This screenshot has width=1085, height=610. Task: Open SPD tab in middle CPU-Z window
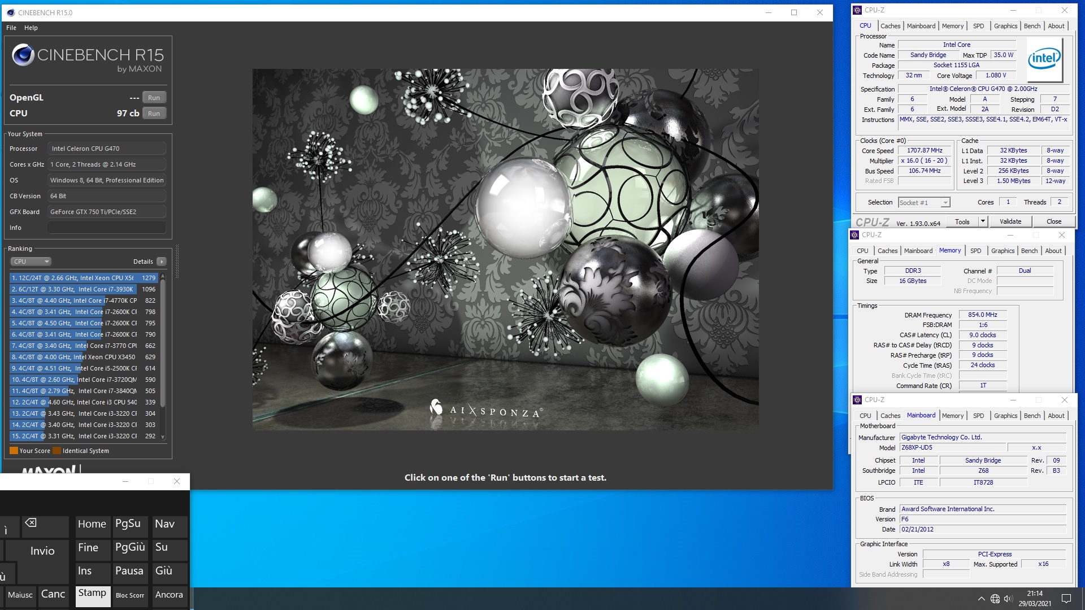pyautogui.click(x=975, y=251)
